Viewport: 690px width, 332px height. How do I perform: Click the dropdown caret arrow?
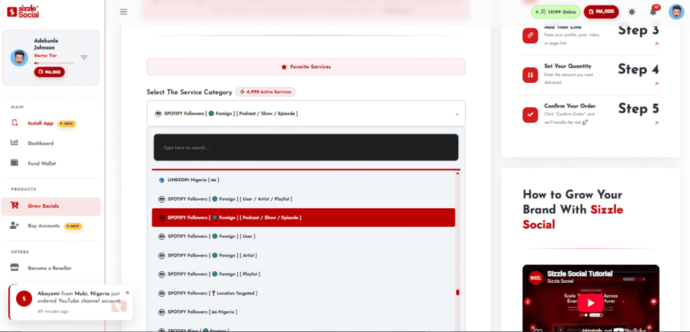click(x=458, y=114)
